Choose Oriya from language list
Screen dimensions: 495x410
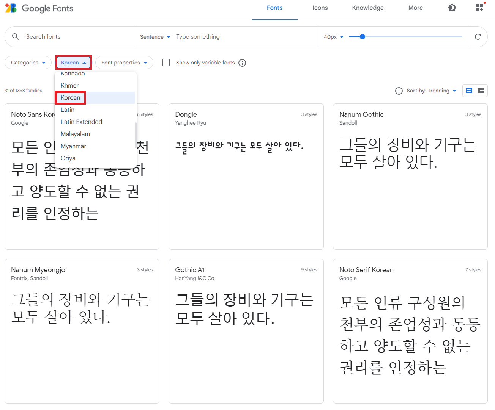click(95, 158)
